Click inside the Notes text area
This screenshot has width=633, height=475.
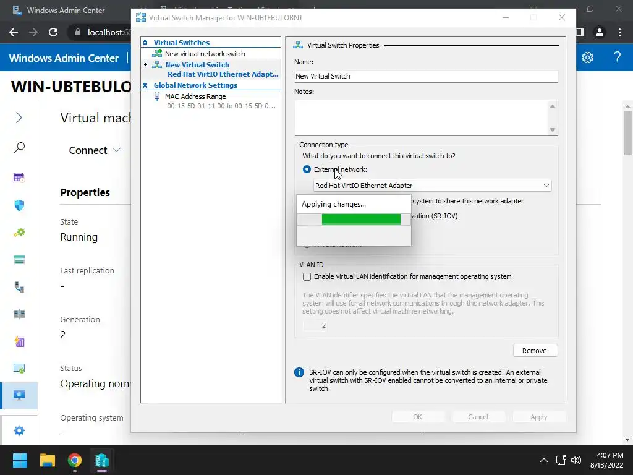click(421, 118)
